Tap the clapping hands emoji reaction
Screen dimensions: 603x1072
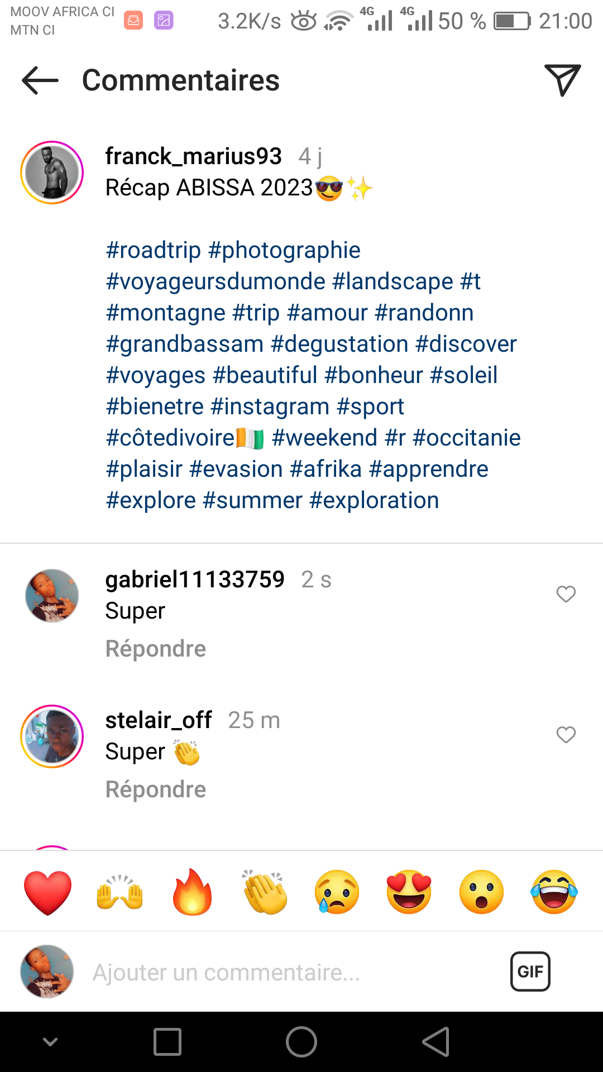pyautogui.click(x=265, y=892)
